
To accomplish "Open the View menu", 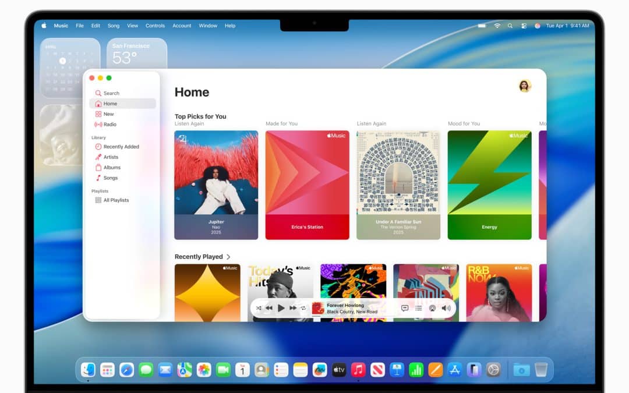I will pyautogui.click(x=132, y=25).
